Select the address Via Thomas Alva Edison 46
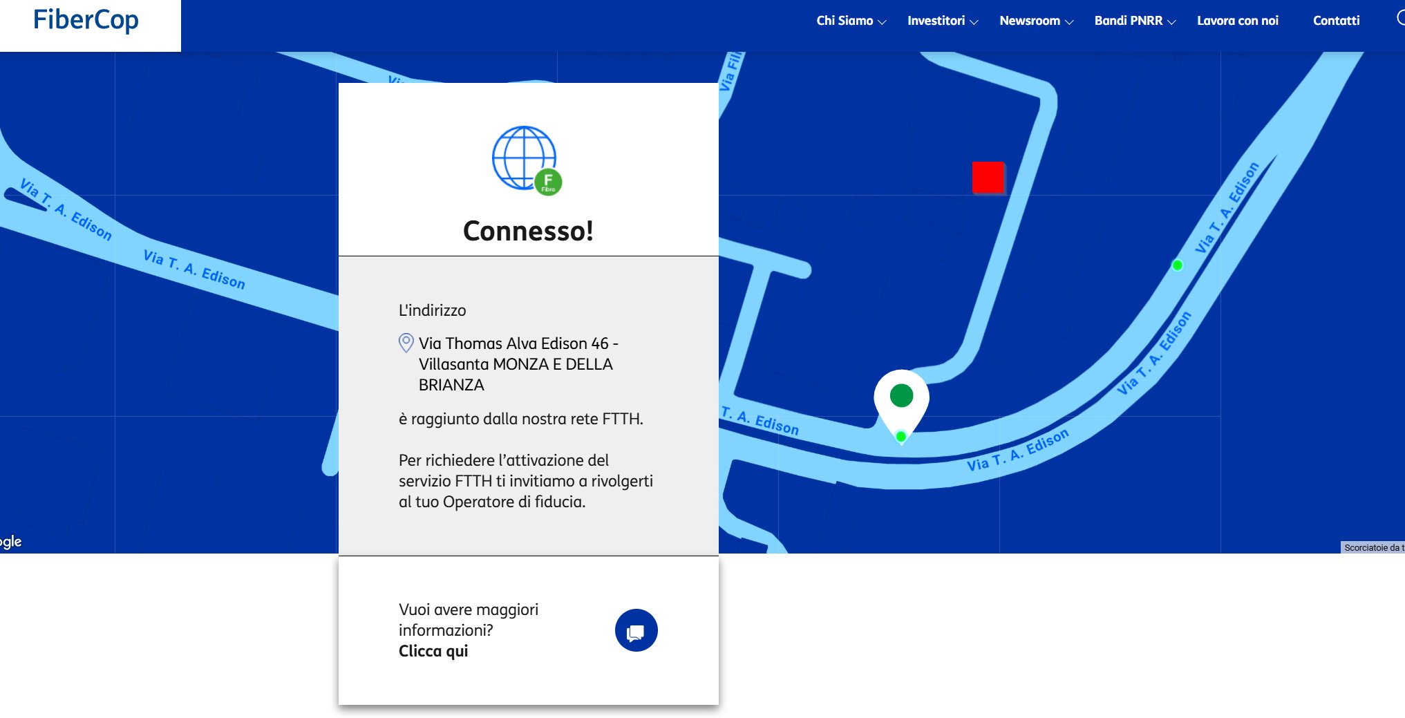 (518, 364)
